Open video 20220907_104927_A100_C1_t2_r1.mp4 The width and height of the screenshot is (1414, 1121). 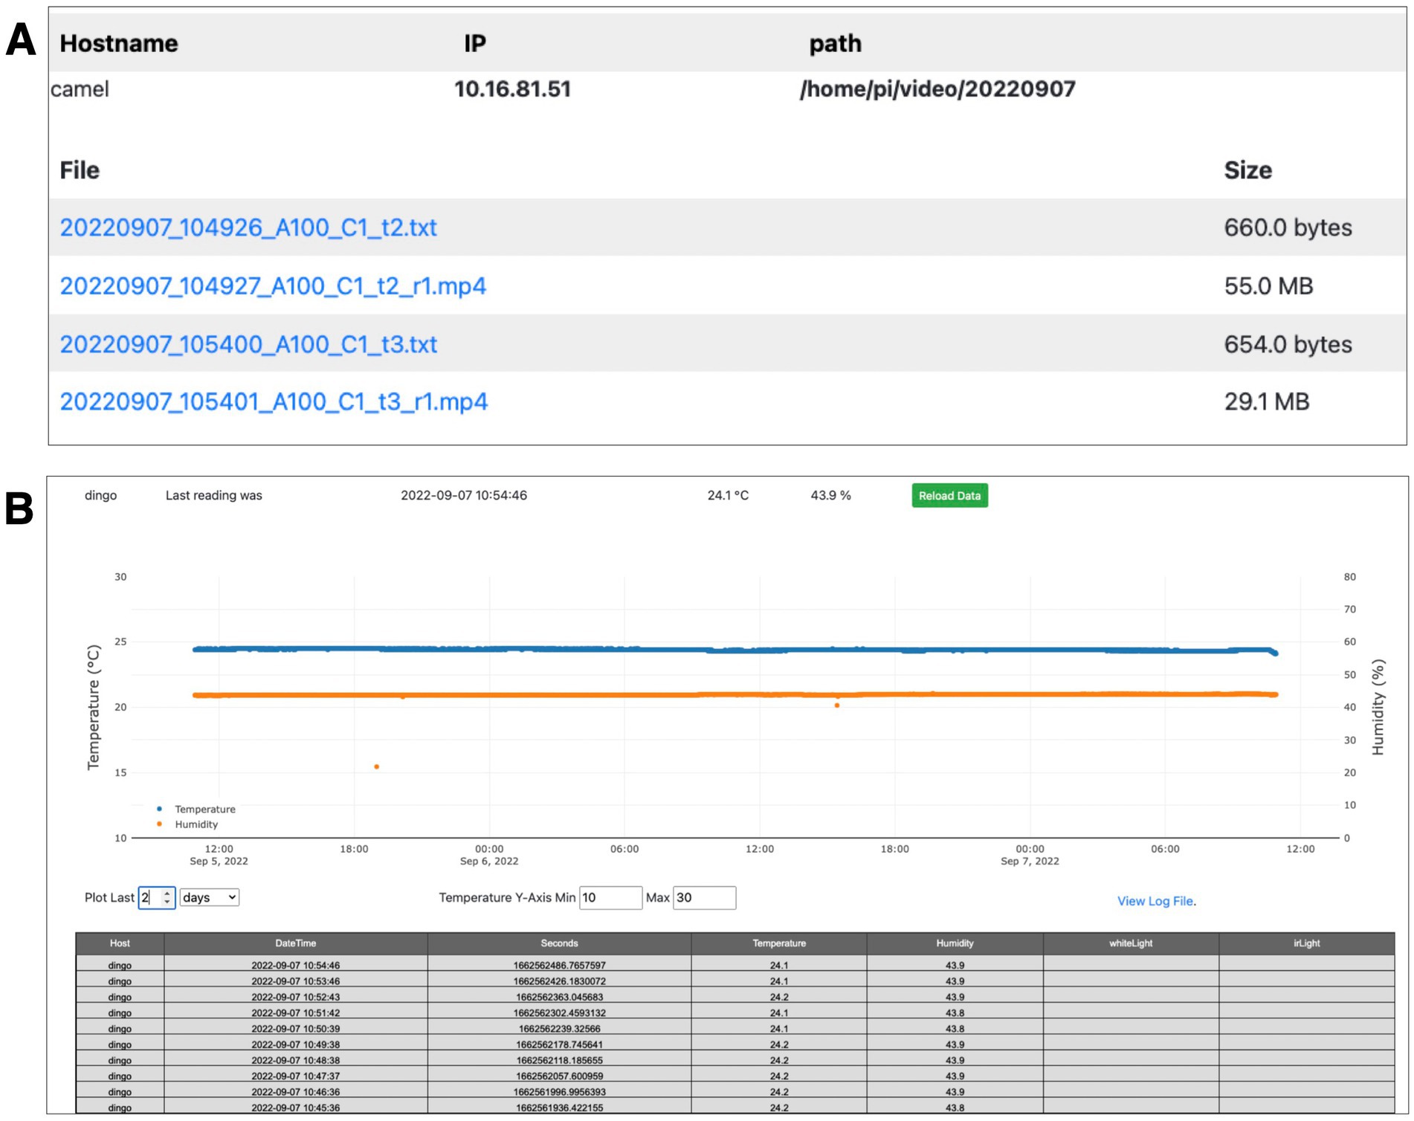point(273,285)
